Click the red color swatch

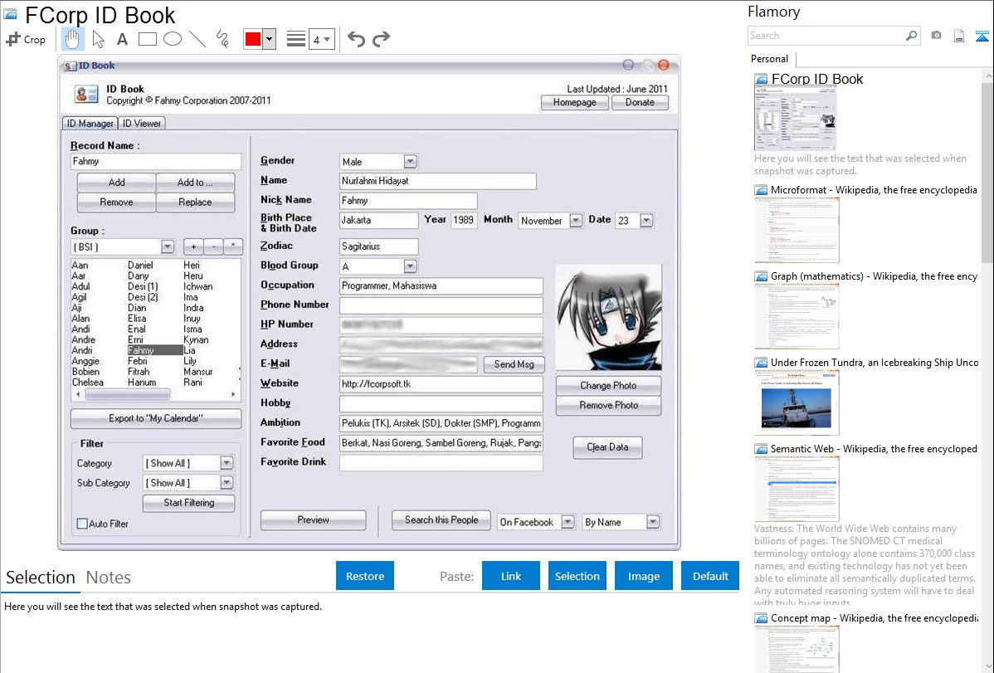pos(253,39)
